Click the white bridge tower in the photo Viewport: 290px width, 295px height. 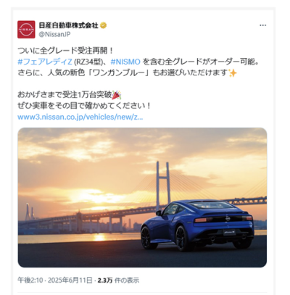163,185
